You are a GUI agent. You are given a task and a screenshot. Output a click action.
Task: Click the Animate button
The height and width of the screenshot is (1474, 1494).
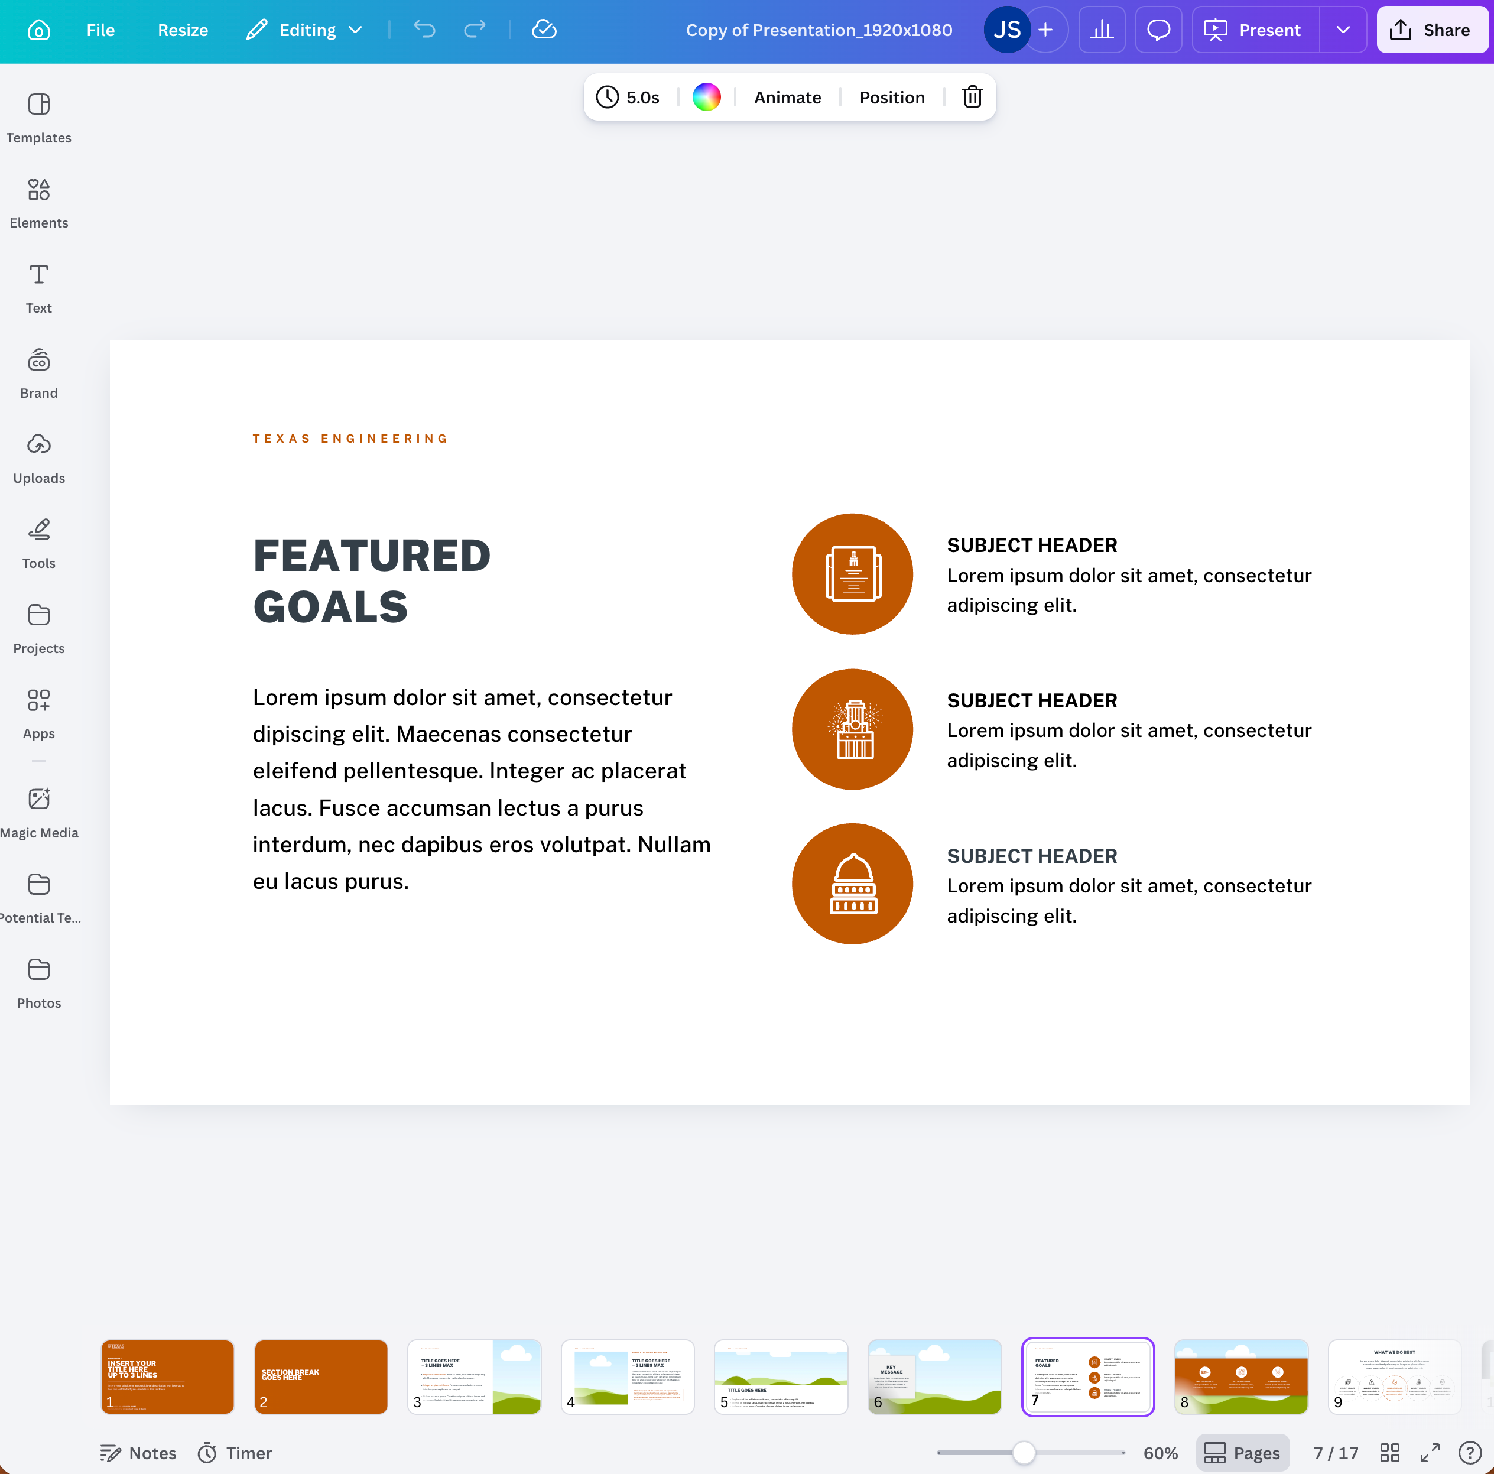pyautogui.click(x=787, y=97)
